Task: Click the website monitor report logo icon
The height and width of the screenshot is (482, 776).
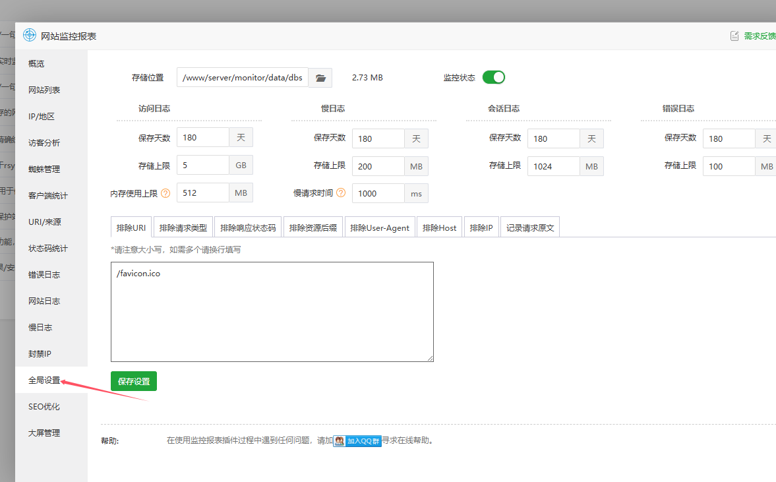Action: pos(30,35)
